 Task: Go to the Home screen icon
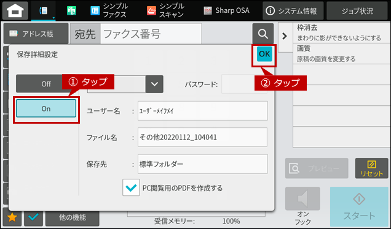[15, 10]
